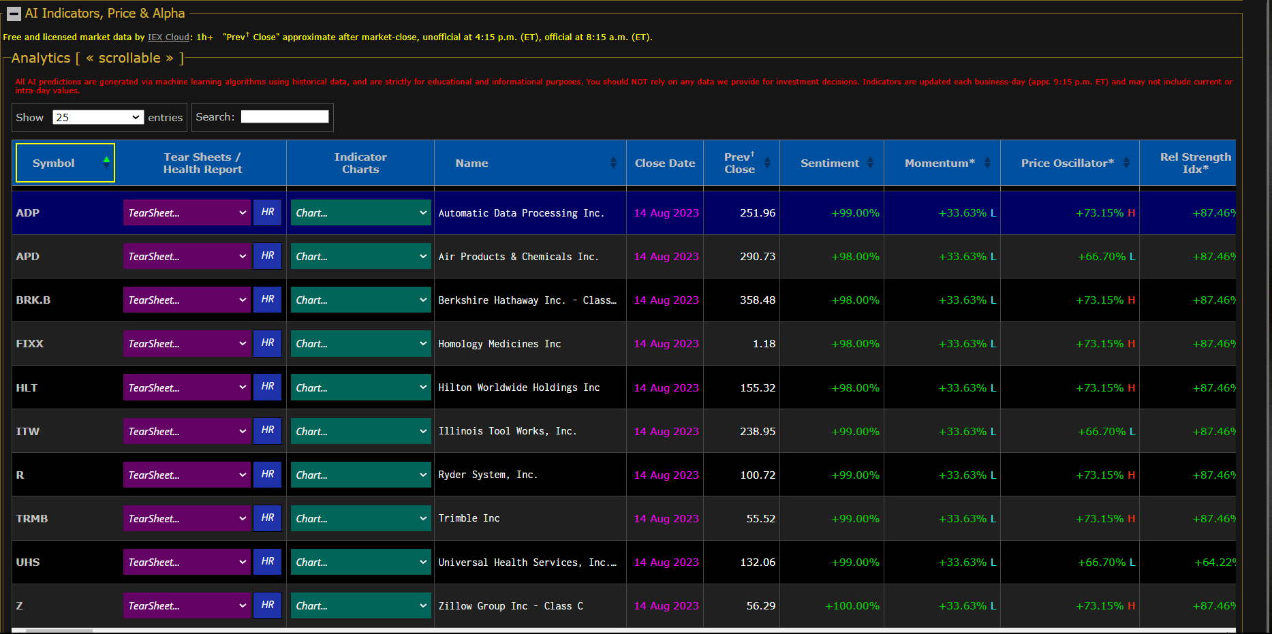Expand TearSheet dropdown for UHS
This screenshot has width=1272, height=634.
(x=187, y=562)
